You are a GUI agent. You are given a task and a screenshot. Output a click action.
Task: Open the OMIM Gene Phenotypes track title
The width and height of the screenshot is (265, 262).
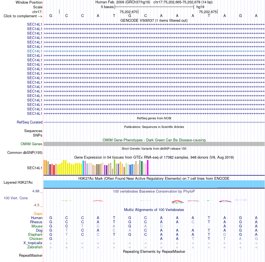pos(154,140)
